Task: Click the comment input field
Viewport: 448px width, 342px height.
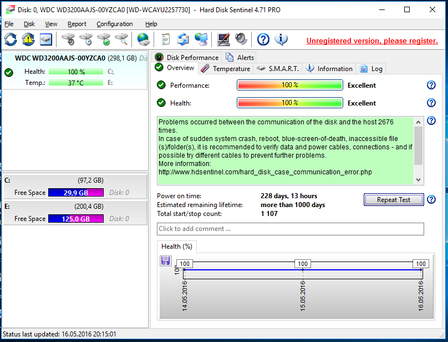Action: click(288, 229)
